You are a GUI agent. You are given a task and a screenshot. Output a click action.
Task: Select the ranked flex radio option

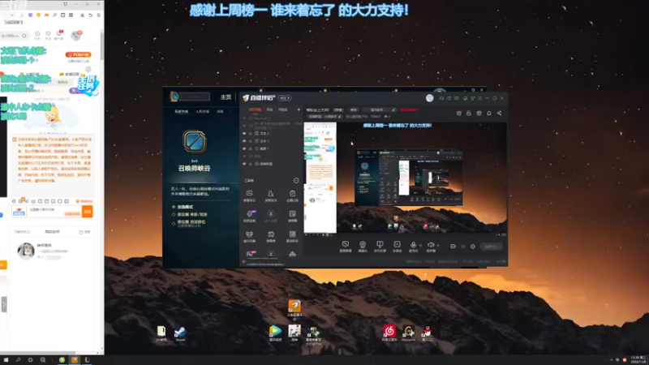tap(174, 224)
